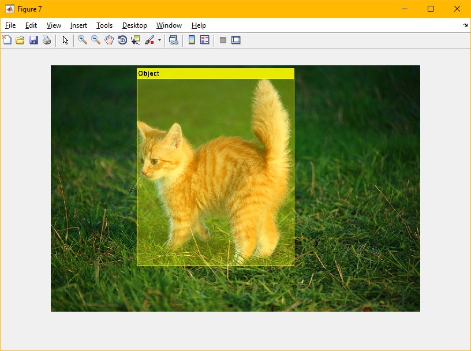This screenshot has height=351, width=471.
Task: Toggle the Insert Legend button
Action: pyautogui.click(x=205, y=40)
